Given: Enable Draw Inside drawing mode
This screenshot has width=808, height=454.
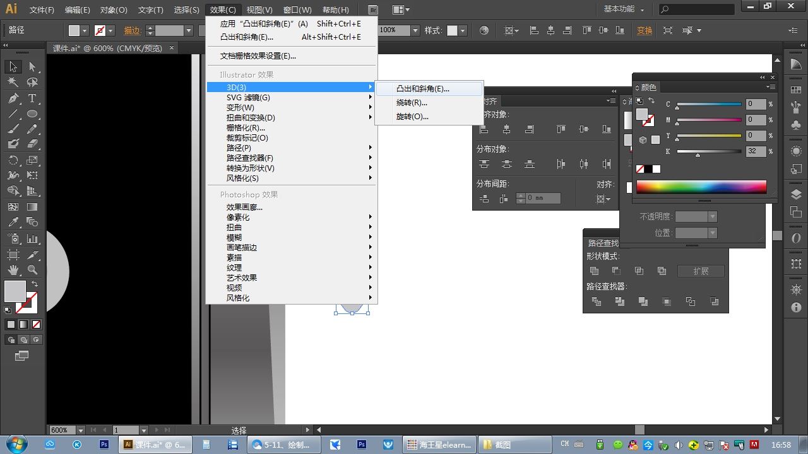Looking at the screenshot, I should (36, 340).
